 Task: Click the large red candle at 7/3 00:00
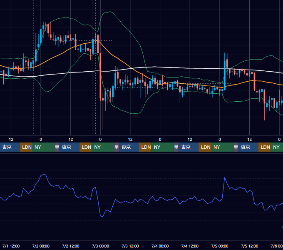[101, 76]
